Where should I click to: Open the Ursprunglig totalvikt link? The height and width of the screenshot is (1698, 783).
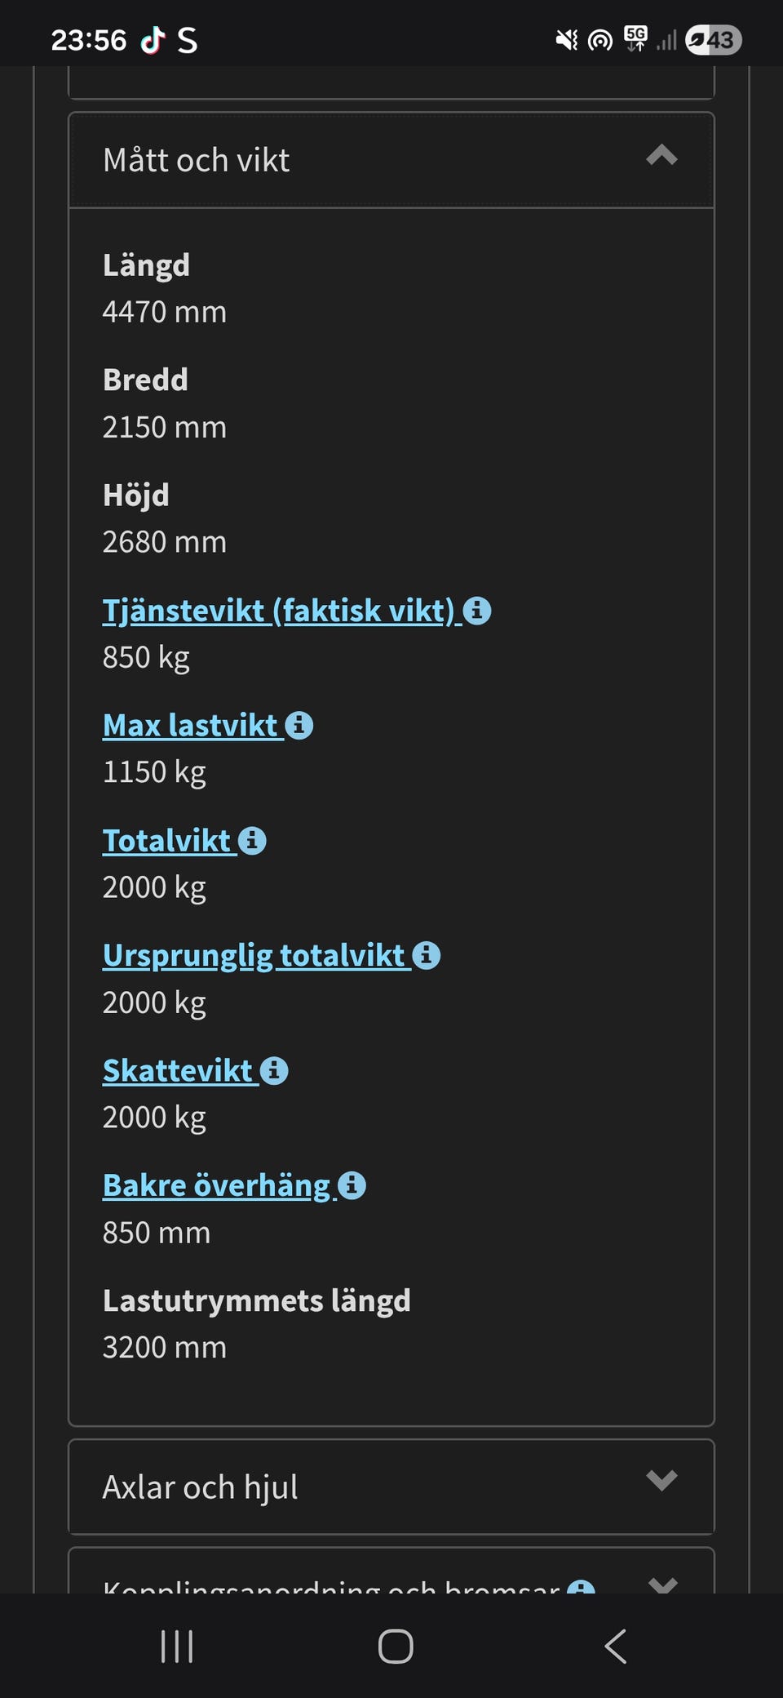coord(254,955)
